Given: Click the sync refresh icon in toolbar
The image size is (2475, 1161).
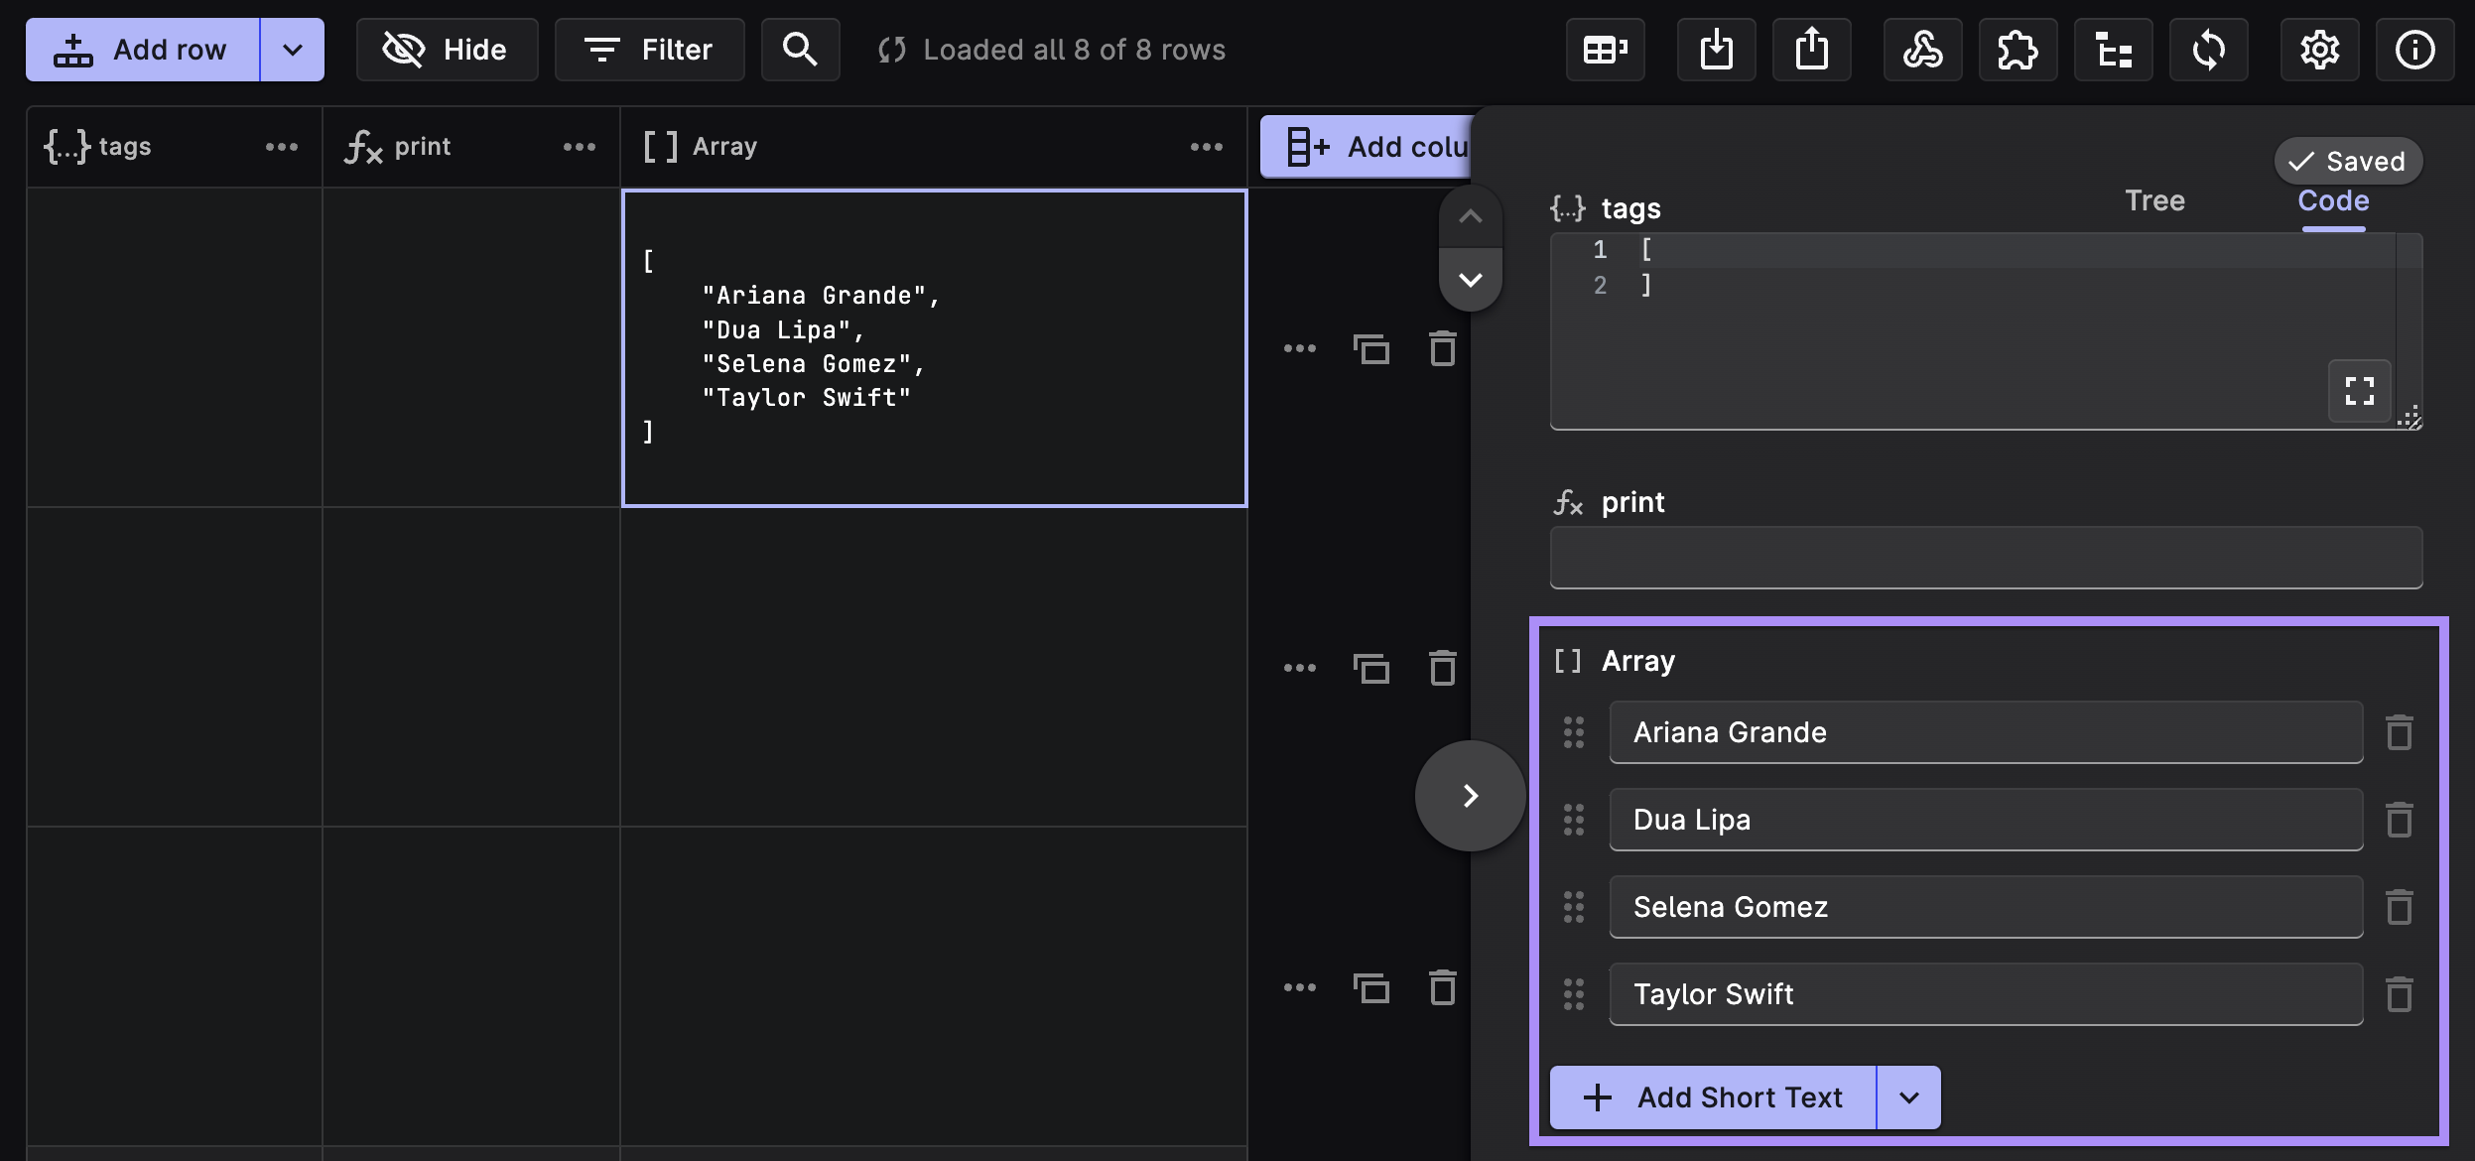Looking at the screenshot, I should [x=2208, y=50].
